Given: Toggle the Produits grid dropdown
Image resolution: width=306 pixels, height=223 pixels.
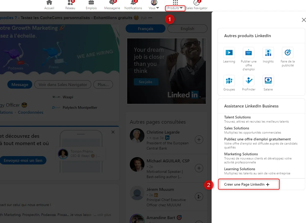Looking at the screenshot, I should coord(175,5).
